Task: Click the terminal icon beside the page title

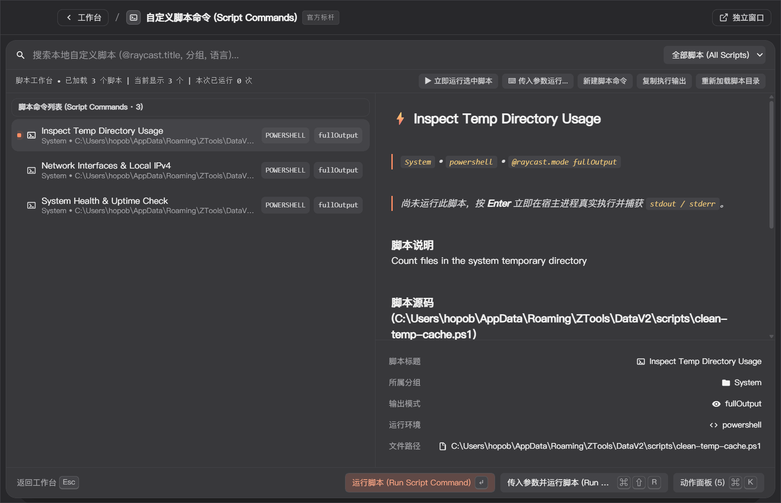Action: (x=133, y=18)
